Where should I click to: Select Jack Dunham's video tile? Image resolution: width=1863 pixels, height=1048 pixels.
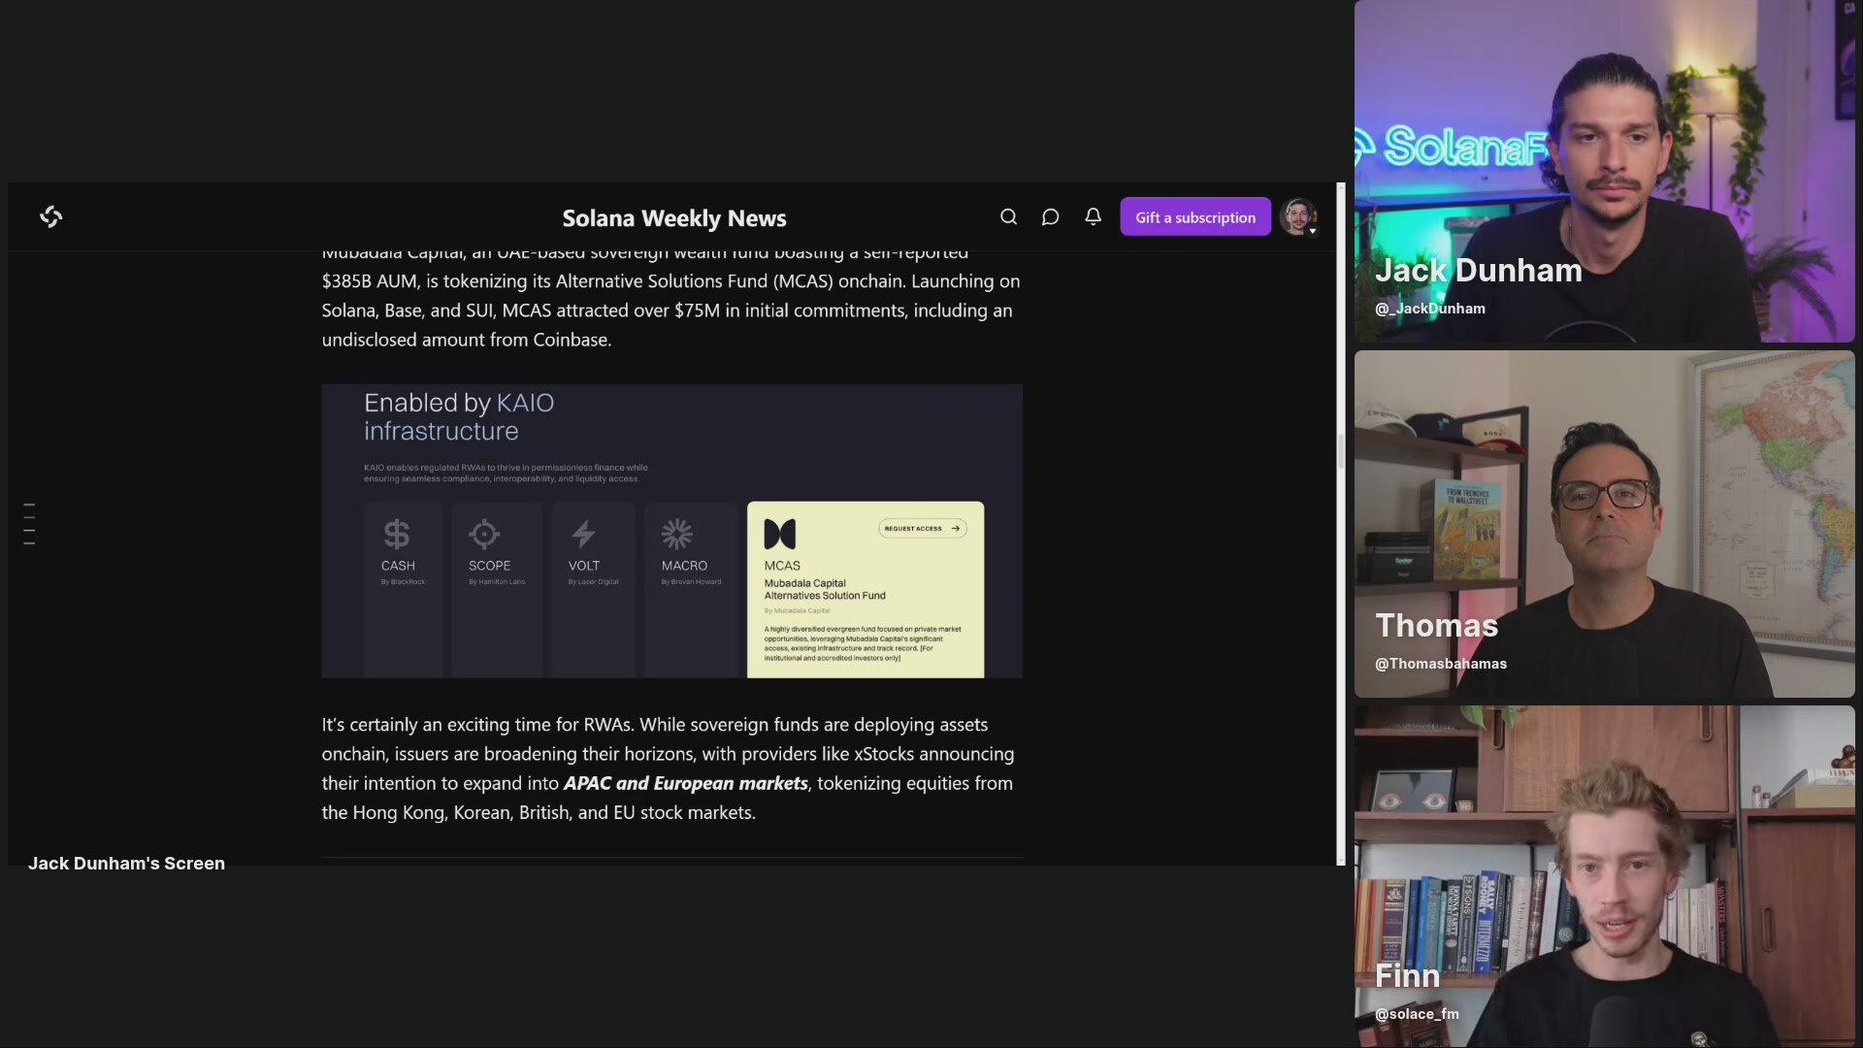click(1605, 171)
